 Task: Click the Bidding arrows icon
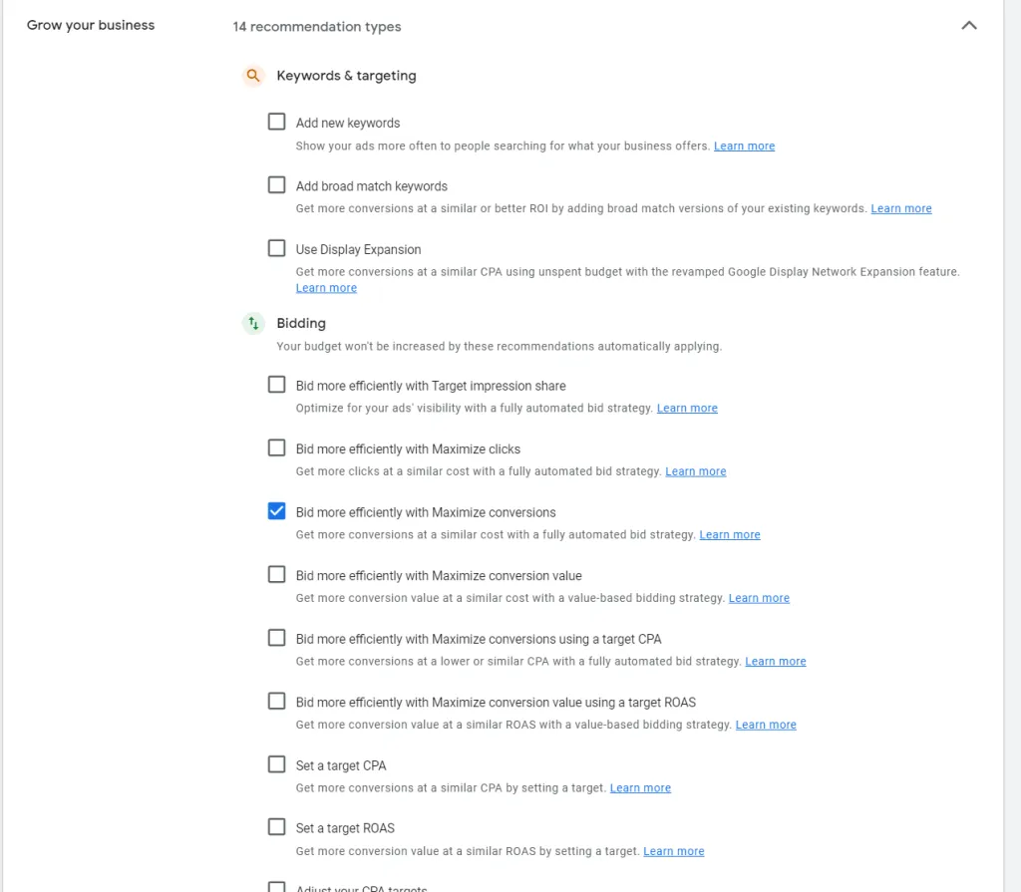point(253,323)
